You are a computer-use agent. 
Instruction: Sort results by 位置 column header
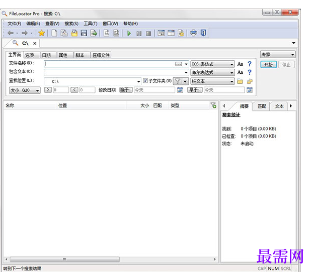click(x=91, y=105)
